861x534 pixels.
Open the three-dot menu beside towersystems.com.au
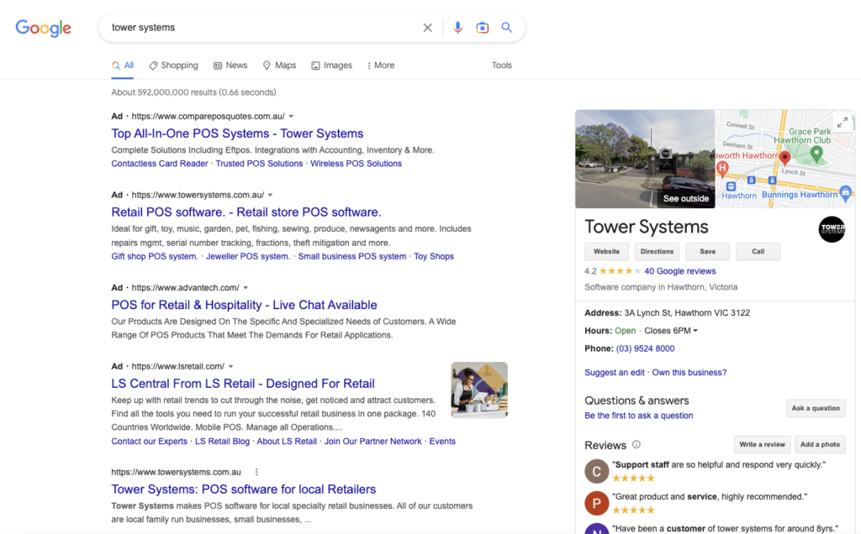[x=256, y=472]
